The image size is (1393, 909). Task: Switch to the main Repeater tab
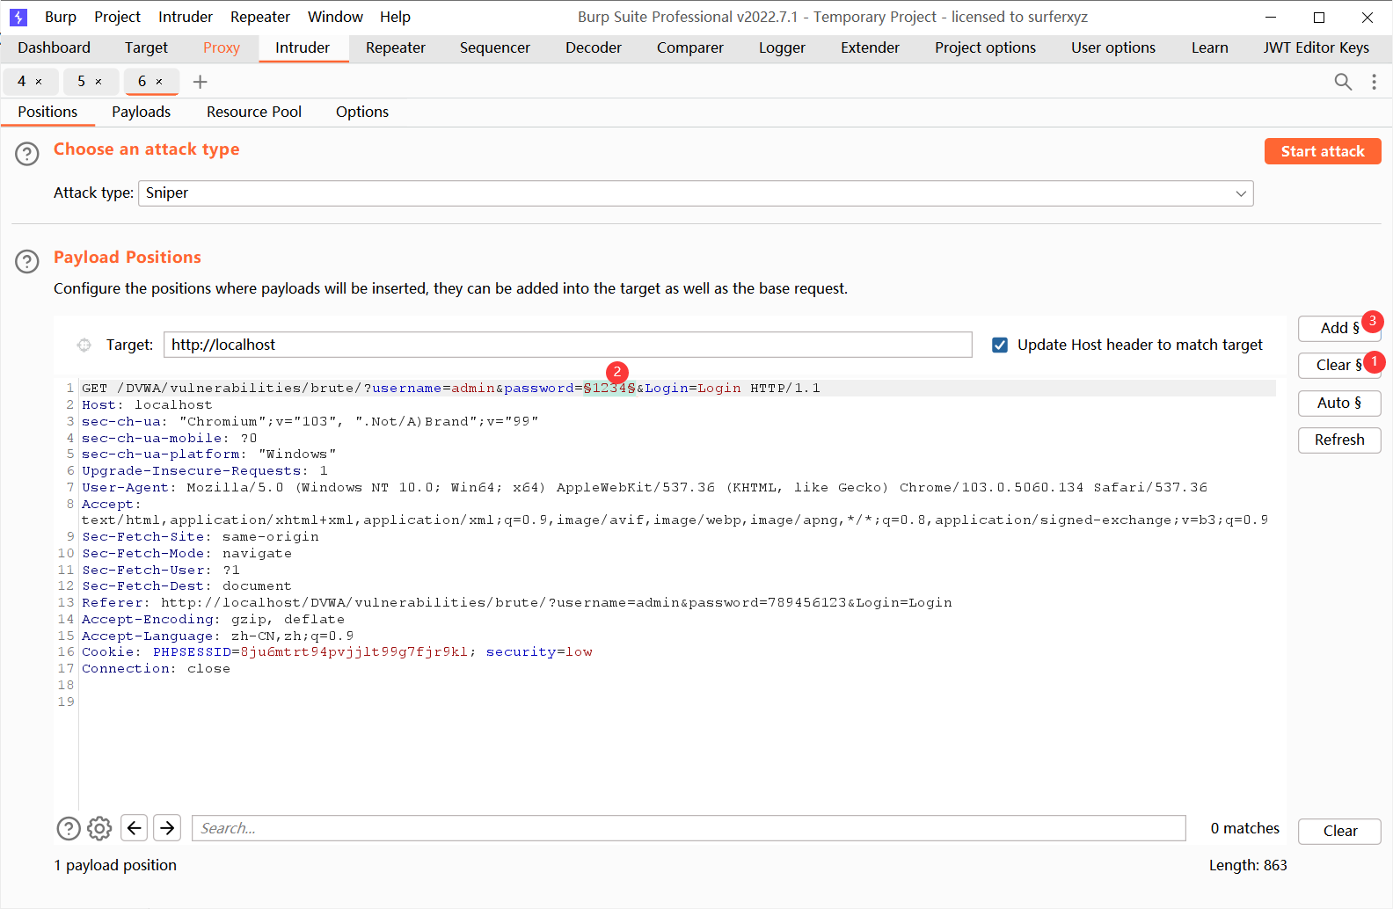click(396, 48)
